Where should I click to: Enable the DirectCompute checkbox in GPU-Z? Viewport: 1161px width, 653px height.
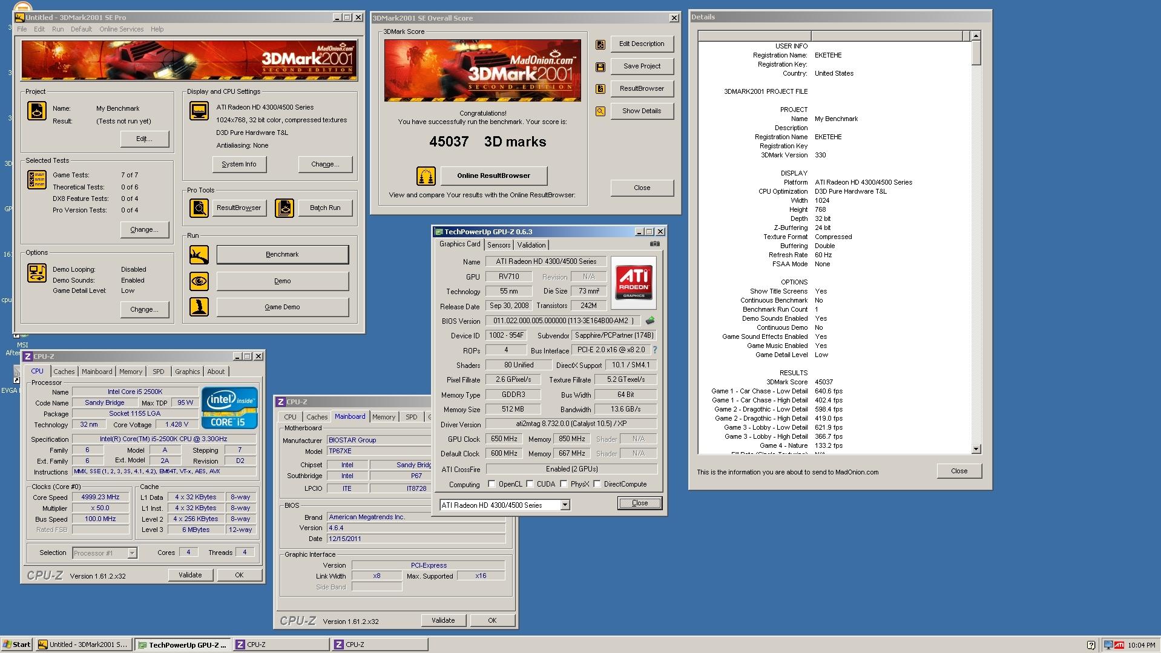click(597, 484)
